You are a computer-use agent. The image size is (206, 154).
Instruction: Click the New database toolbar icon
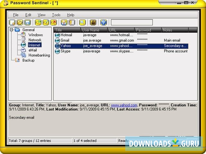pyautogui.click(x=12, y=22)
